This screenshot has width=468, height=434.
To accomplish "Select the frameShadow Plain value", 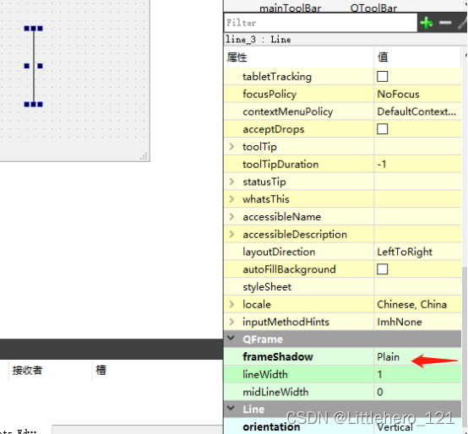I will (x=388, y=357).
